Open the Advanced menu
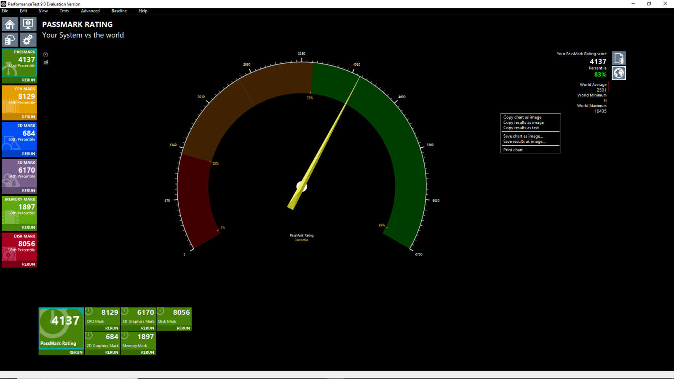The image size is (674, 379). click(x=90, y=11)
